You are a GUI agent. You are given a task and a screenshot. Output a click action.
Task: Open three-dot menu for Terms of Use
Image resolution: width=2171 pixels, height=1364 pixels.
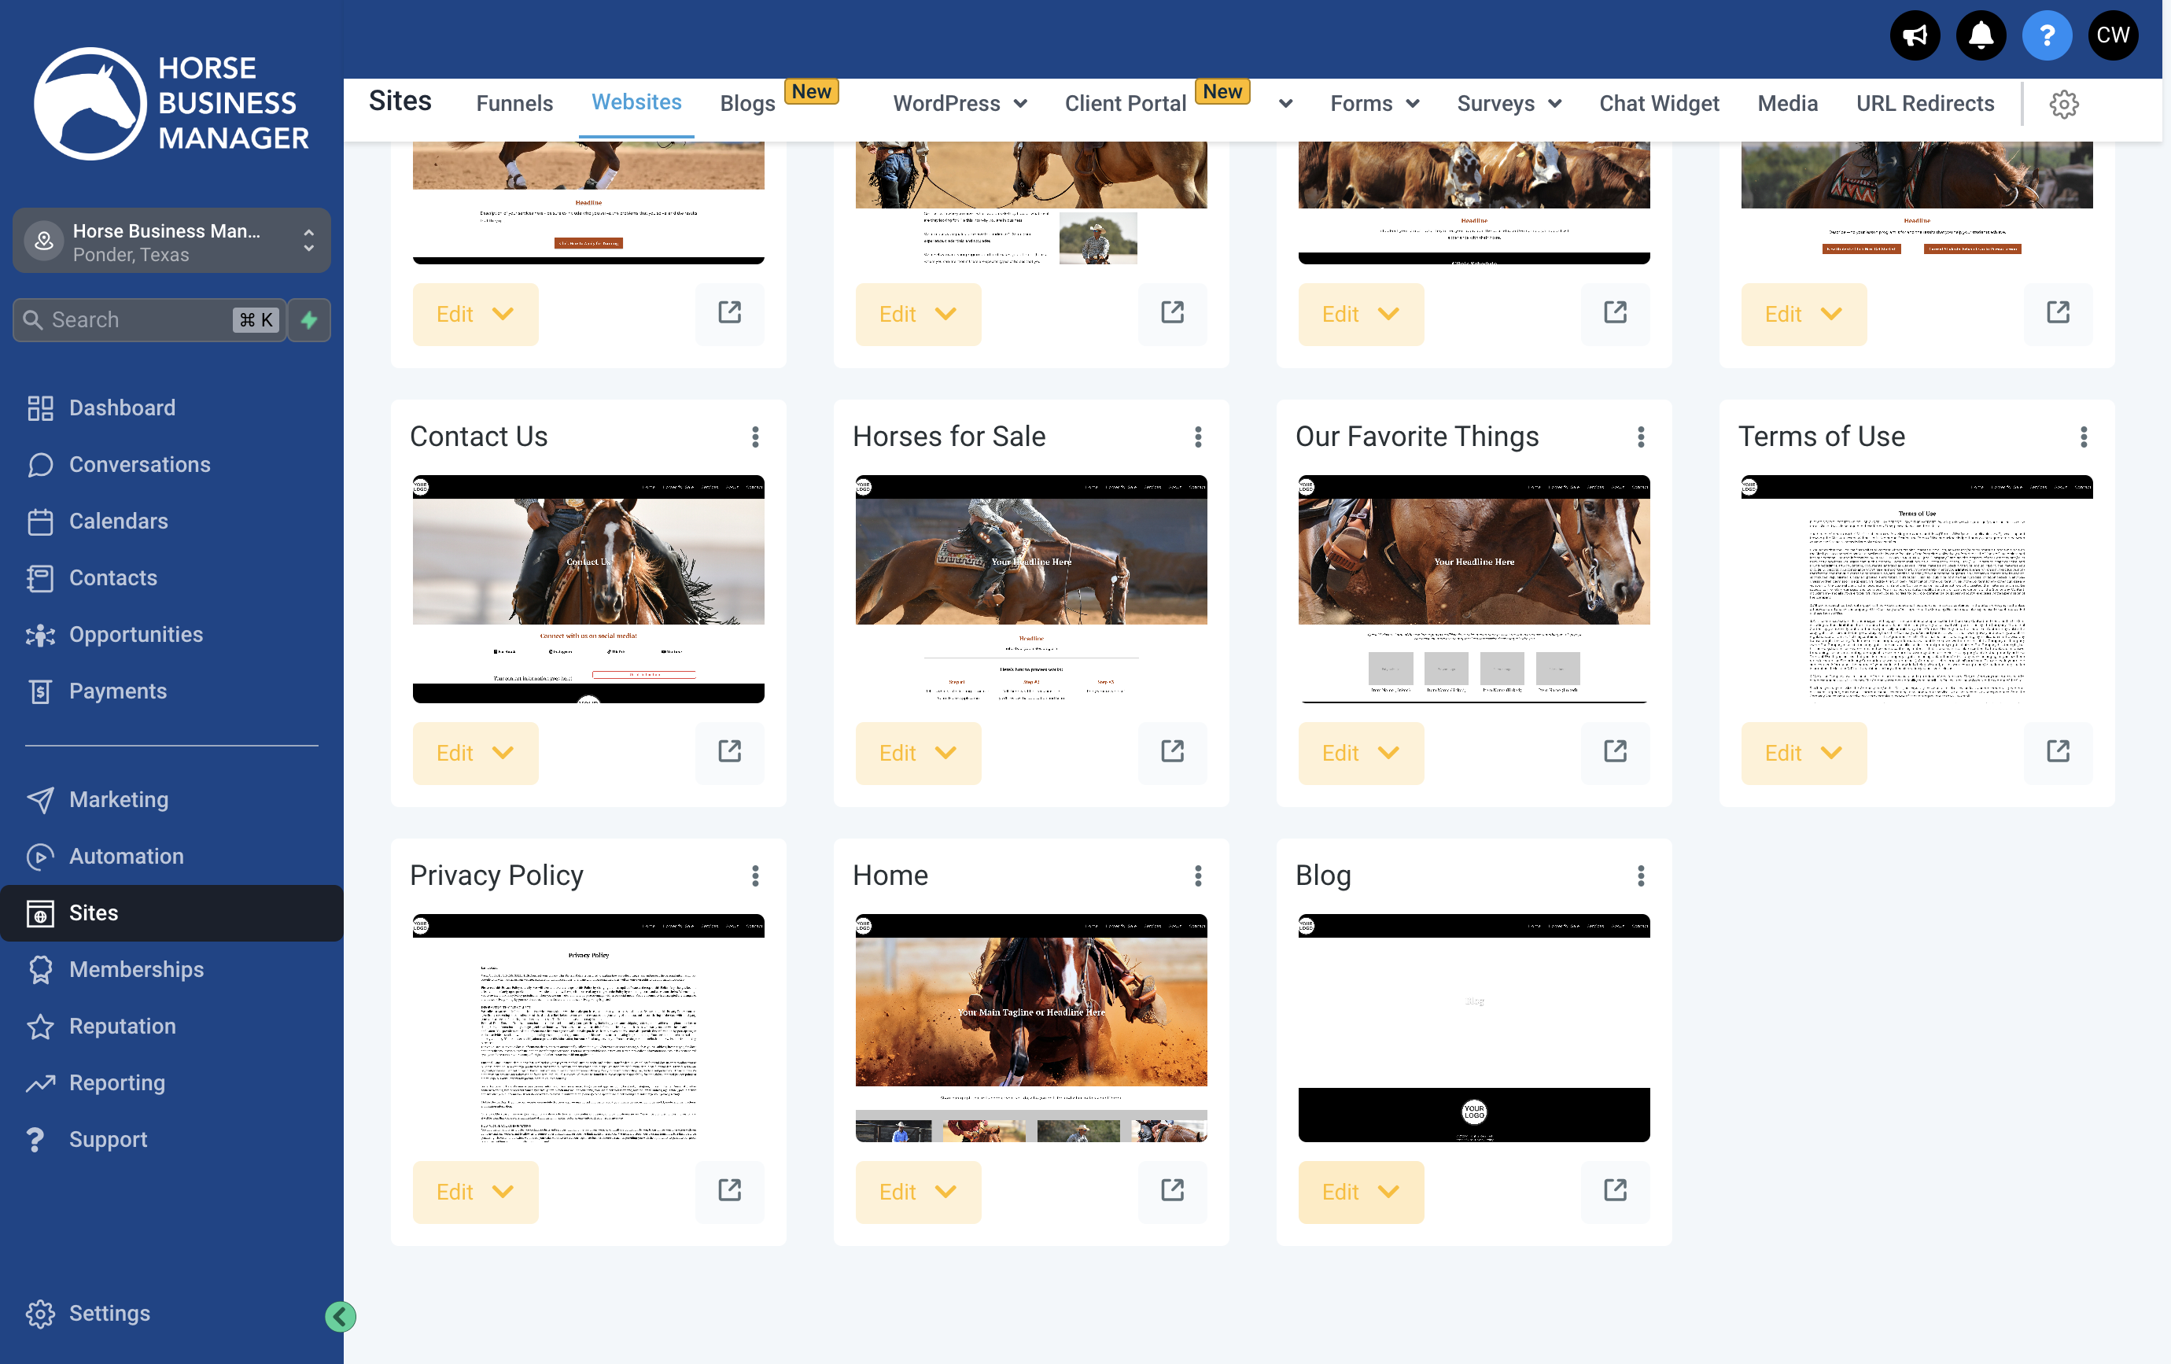tap(2084, 437)
